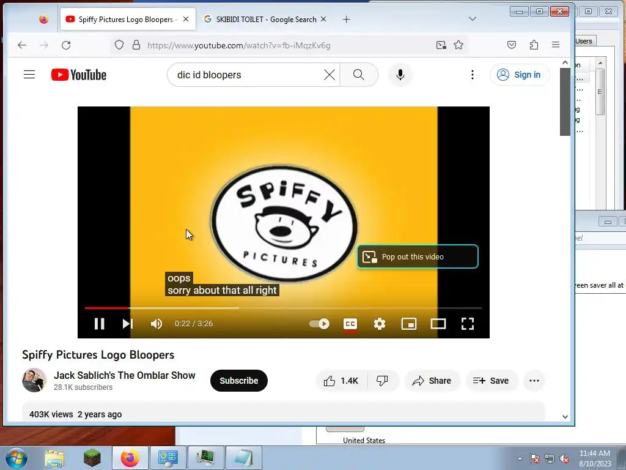Open YouTube hamburger guide menu
The height and width of the screenshot is (470, 626).
29,75
